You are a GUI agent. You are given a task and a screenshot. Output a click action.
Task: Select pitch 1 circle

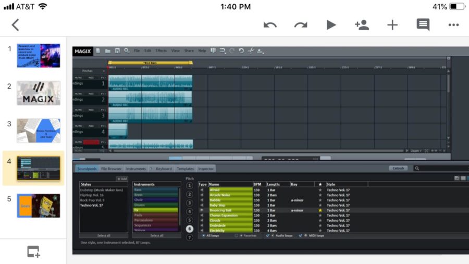189,186
